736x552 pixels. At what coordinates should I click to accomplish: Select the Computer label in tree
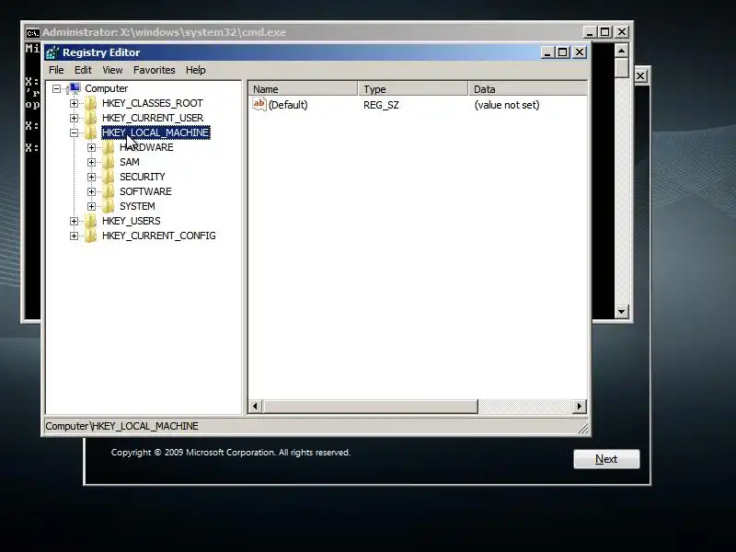(106, 88)
